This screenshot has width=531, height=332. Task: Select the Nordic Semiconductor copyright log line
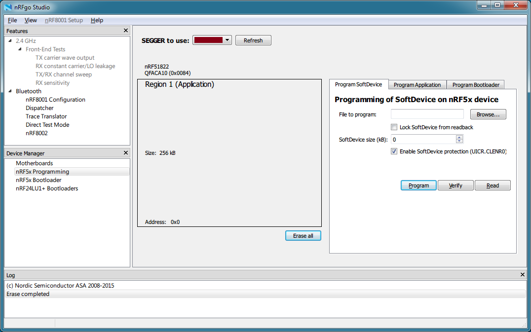265,286
